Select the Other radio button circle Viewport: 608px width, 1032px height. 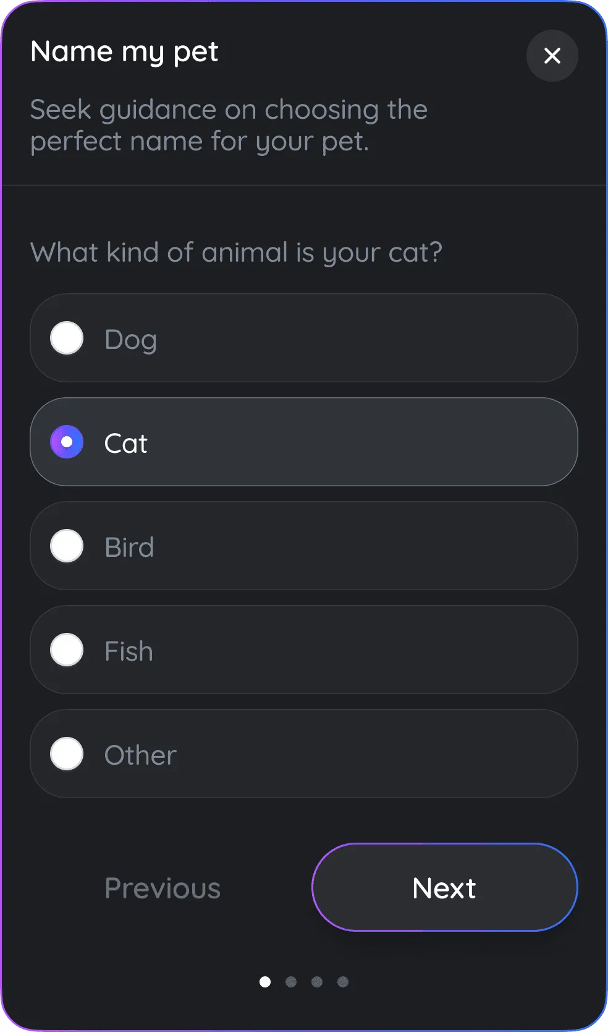tap(67, 754)
